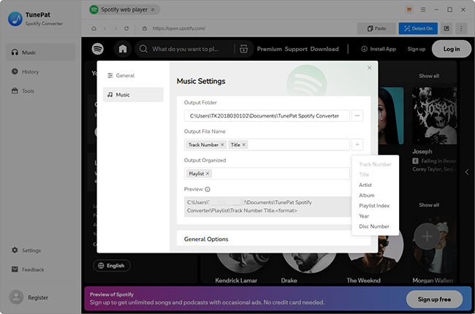The height and width of the screenshot is (314, 475).
Task: Click Sign up in Spotify header
Action: coord(417,49)
